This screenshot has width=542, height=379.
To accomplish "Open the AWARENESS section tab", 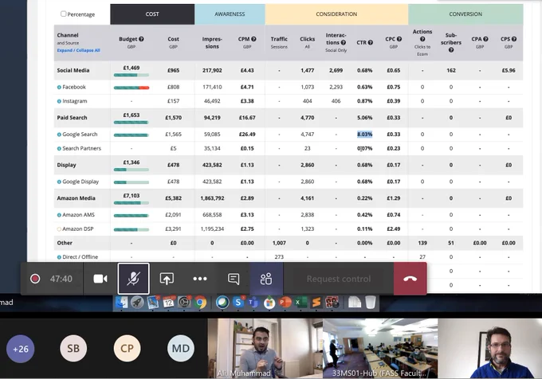I will (230, 14).
